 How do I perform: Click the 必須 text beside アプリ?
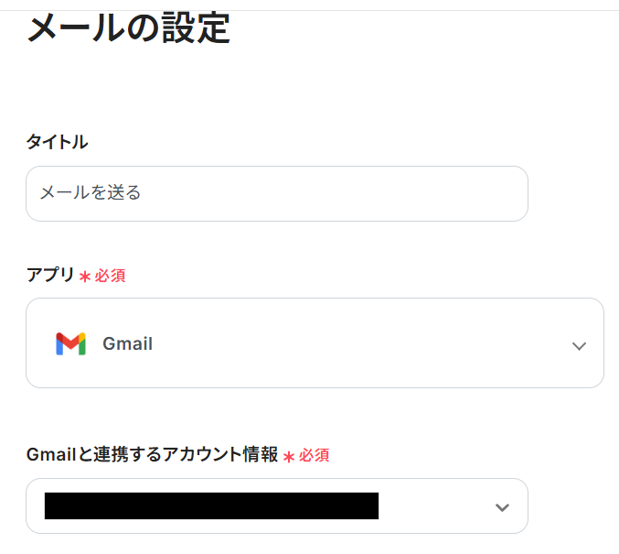[x=111, y=275]
